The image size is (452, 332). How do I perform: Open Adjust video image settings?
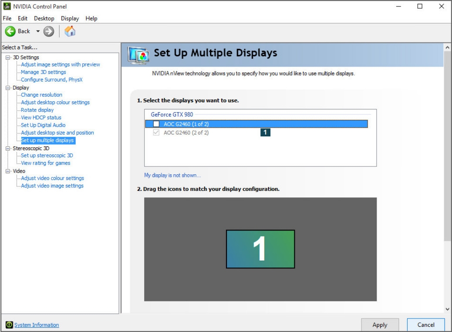tap(52, 186)
